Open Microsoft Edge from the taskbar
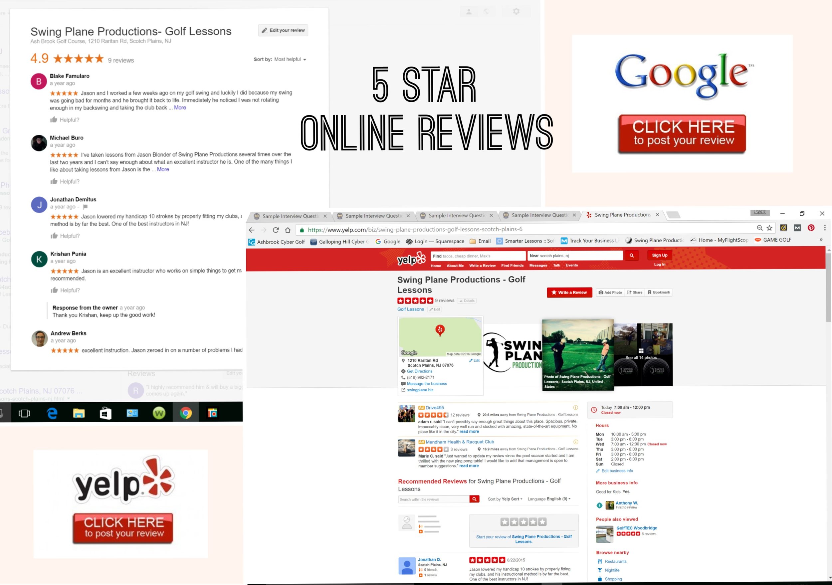 [52, 413]
